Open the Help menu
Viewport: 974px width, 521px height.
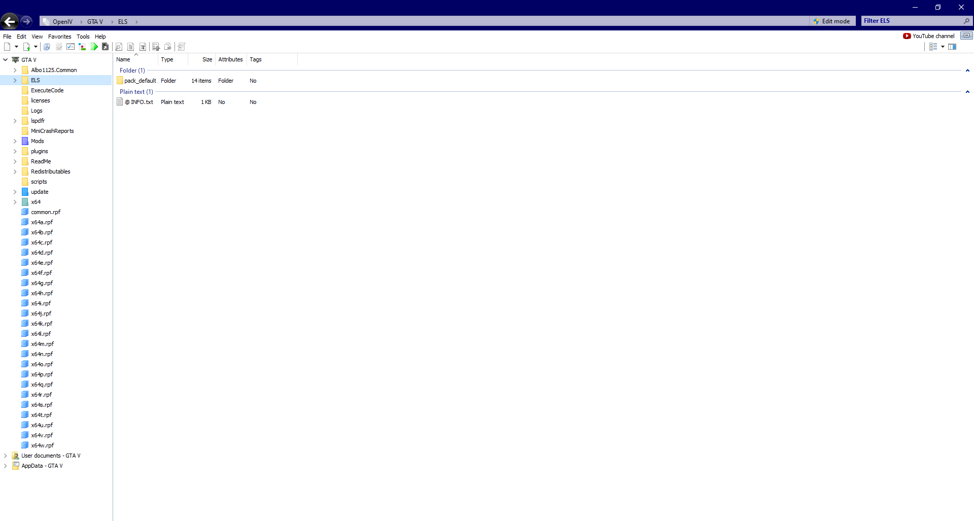[100, 37]
